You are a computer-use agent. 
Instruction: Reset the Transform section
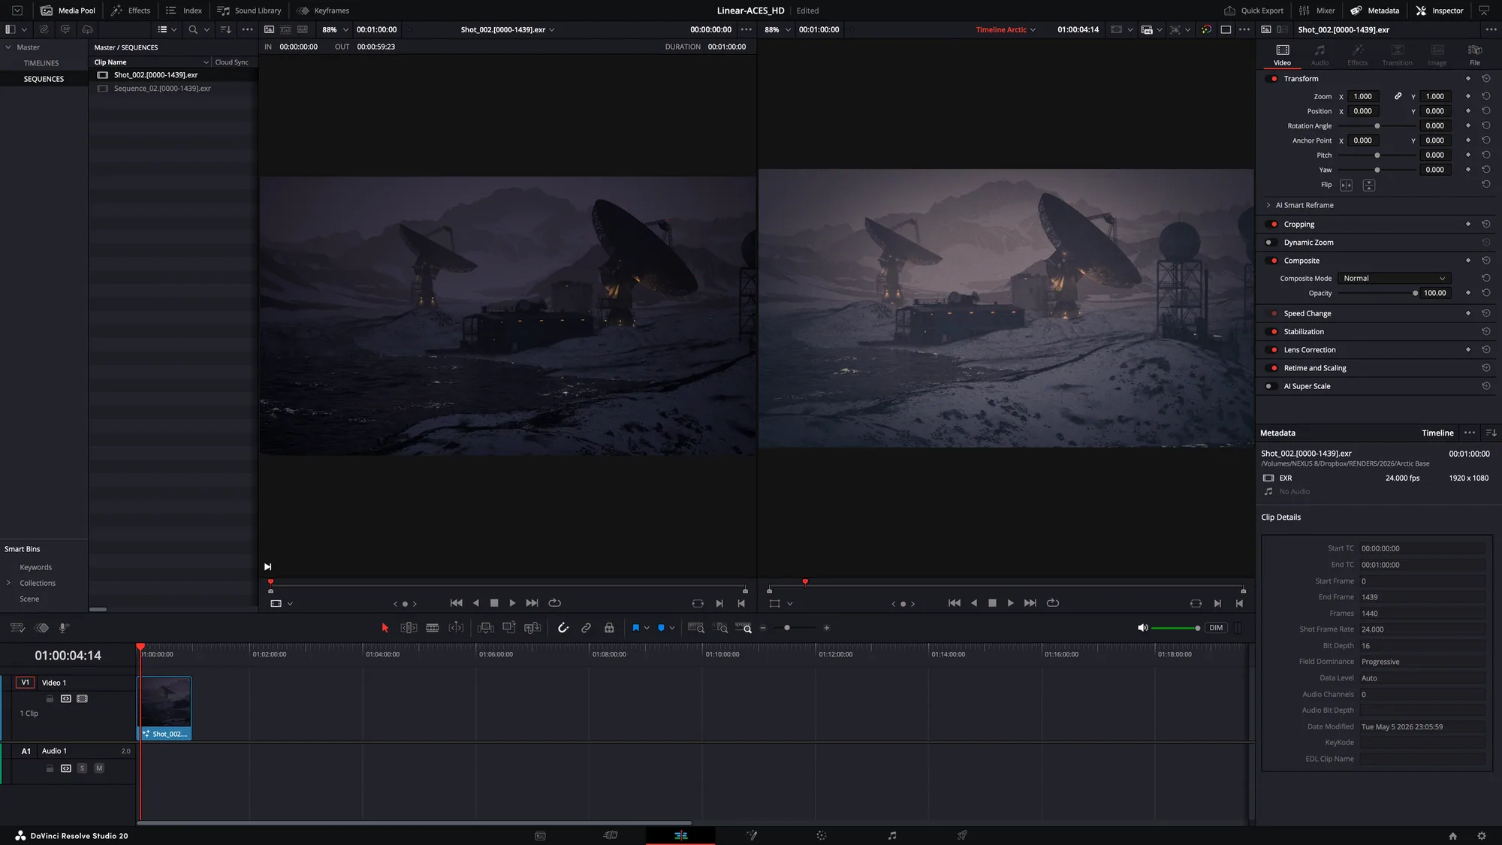point(1485,79)
